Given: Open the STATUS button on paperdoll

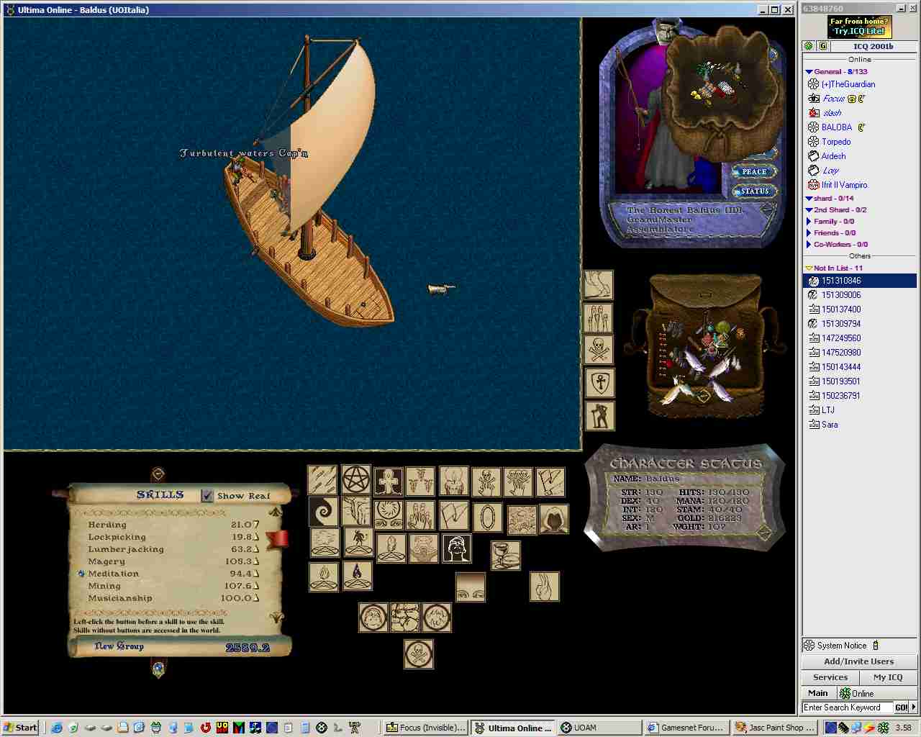Looking at the screenshot, I should tap(755, 191).
